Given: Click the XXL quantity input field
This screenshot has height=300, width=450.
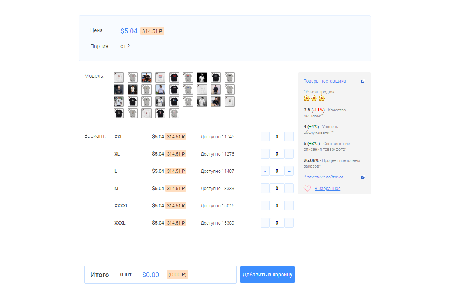Looking at the screenshot, I should pos(277,137).
